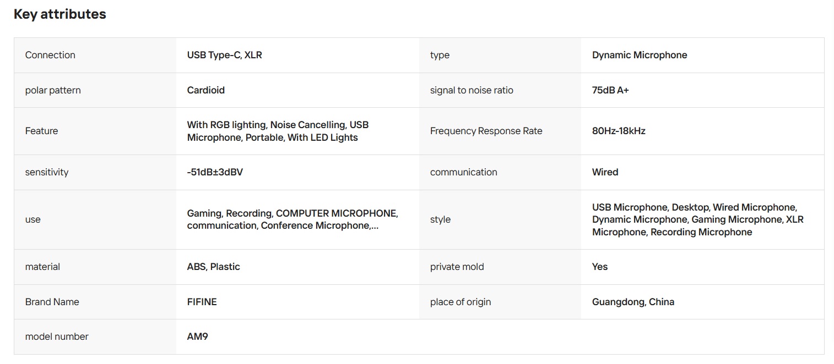Click the Connection attribute label

[50, 55]
